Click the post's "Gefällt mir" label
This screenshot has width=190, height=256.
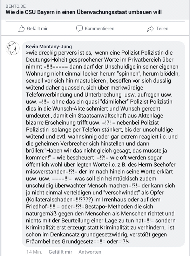pyautogui.click(x=37, y=29)
